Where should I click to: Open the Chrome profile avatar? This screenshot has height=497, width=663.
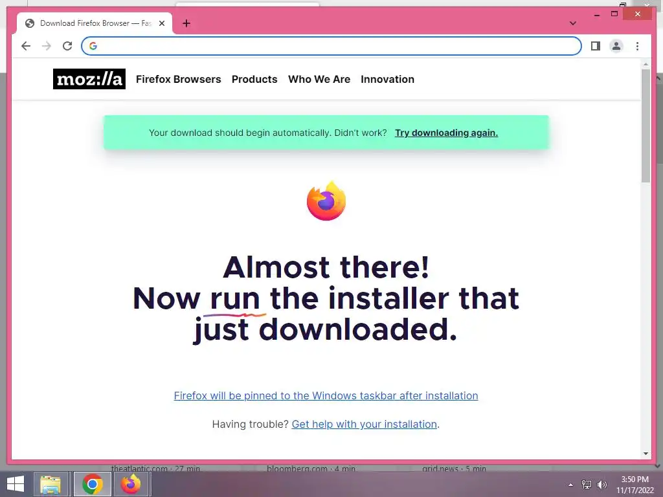616,46
